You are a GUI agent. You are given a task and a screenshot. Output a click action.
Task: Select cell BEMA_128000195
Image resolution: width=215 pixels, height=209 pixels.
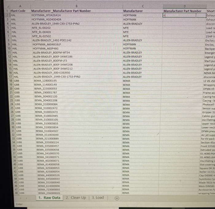78,81
